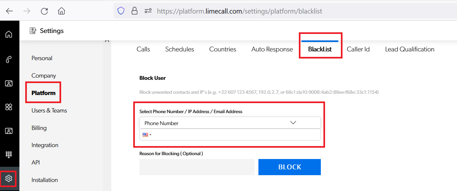Open the country flag code selector
Image resolution: width=457 pixels, height=191 pixels.
[147, 135]
